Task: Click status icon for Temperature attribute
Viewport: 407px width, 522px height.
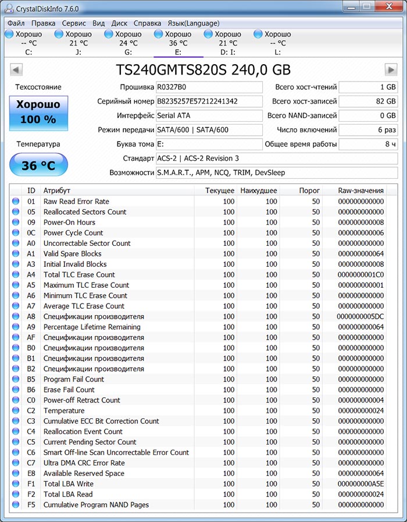Action: (16, 411)
